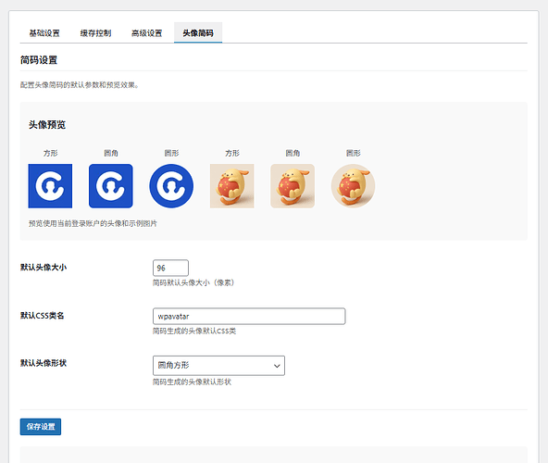Select the square rabbit mascot avatar preview
The height and width of the screenshot is (463, 548).
click(x=231, y=186)
